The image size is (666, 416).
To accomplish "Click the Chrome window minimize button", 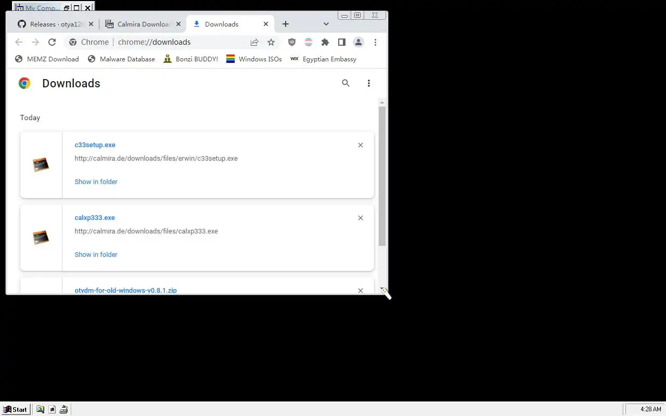I will coord(344,16).
